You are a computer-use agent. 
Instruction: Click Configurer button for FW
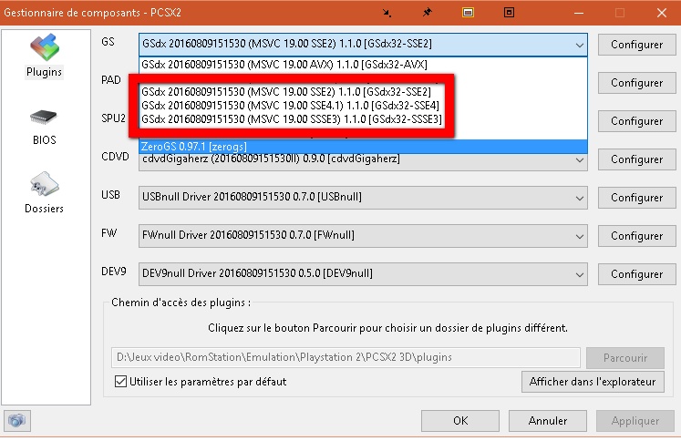636,236
